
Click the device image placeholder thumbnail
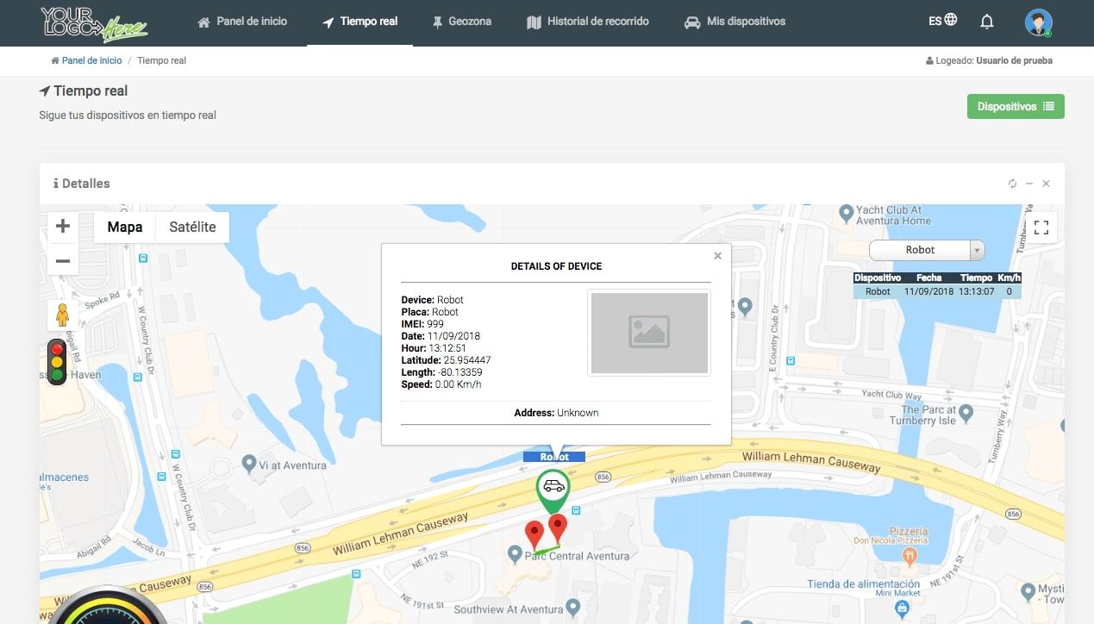click(649, 333)
